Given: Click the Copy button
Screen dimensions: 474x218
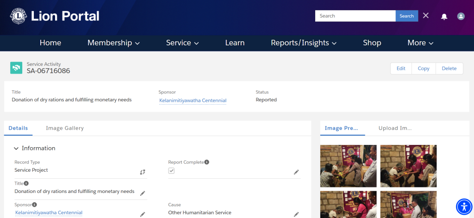Looking at the screenshot, I should [x=424, y=69].
